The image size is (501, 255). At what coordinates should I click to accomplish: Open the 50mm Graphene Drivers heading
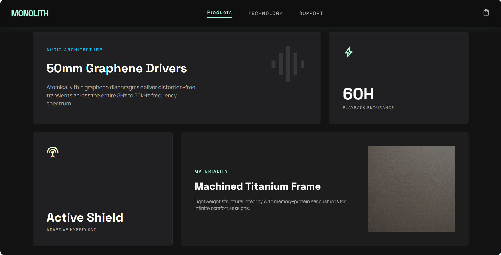click(117, 69)
